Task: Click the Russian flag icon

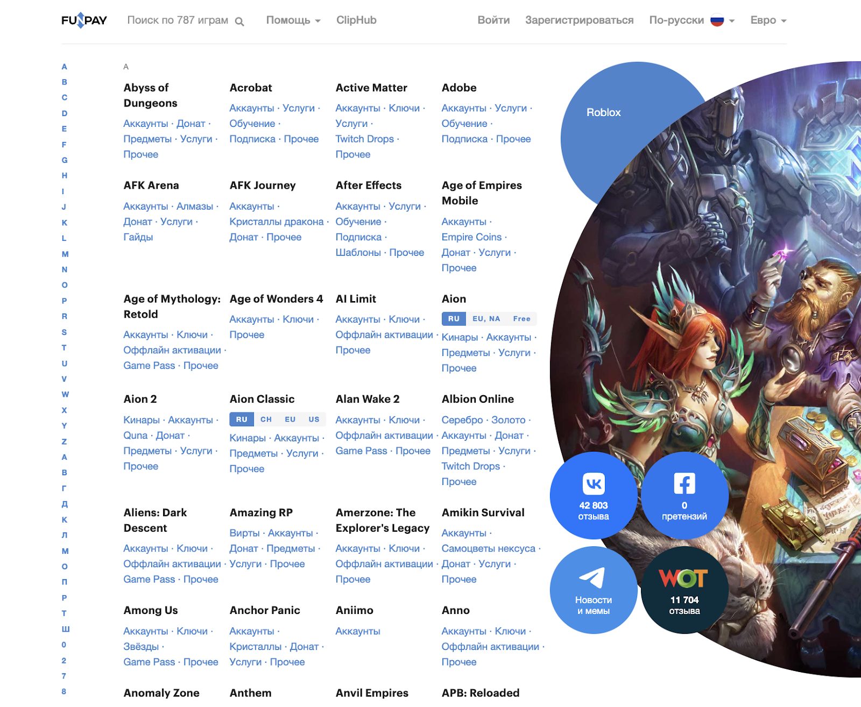Action: (x=717, y=20)
